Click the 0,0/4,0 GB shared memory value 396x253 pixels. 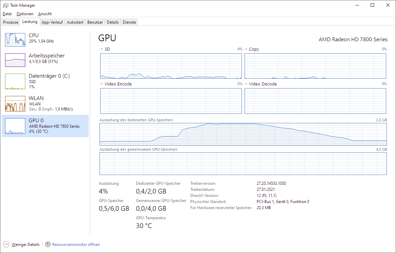pos(151,208)
